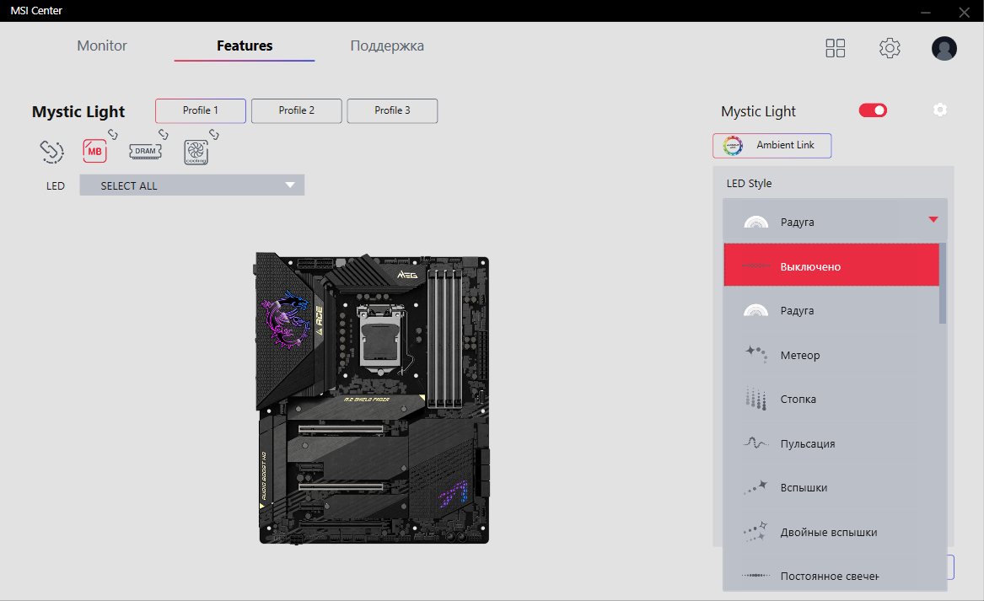This screenshot has height=601, width=984.
Task: Select Profile 1 button
Action: point(201,110)
